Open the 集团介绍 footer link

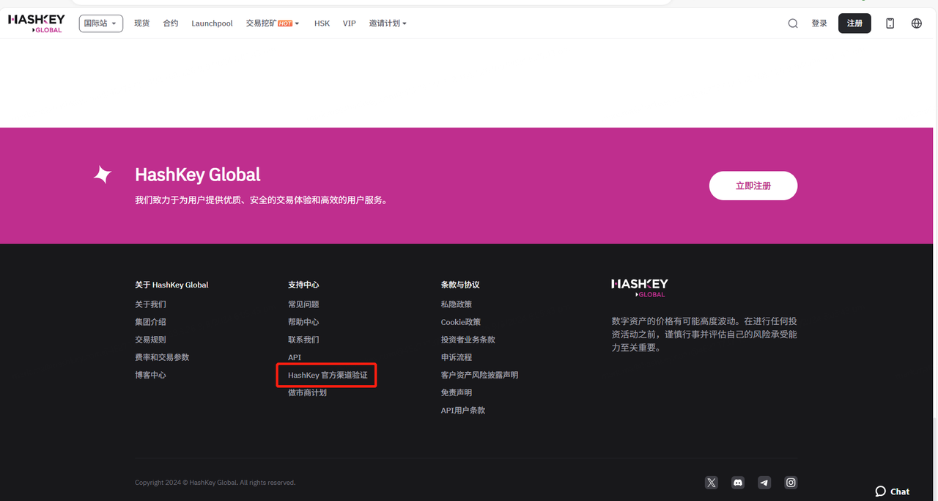150,322
